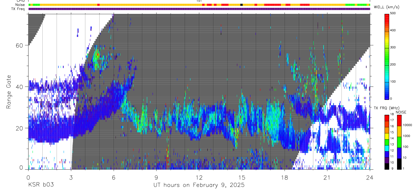Select the 'TX Freq' row label at top
This screenshot has width=416, height=192.
(x=19, y=9)
